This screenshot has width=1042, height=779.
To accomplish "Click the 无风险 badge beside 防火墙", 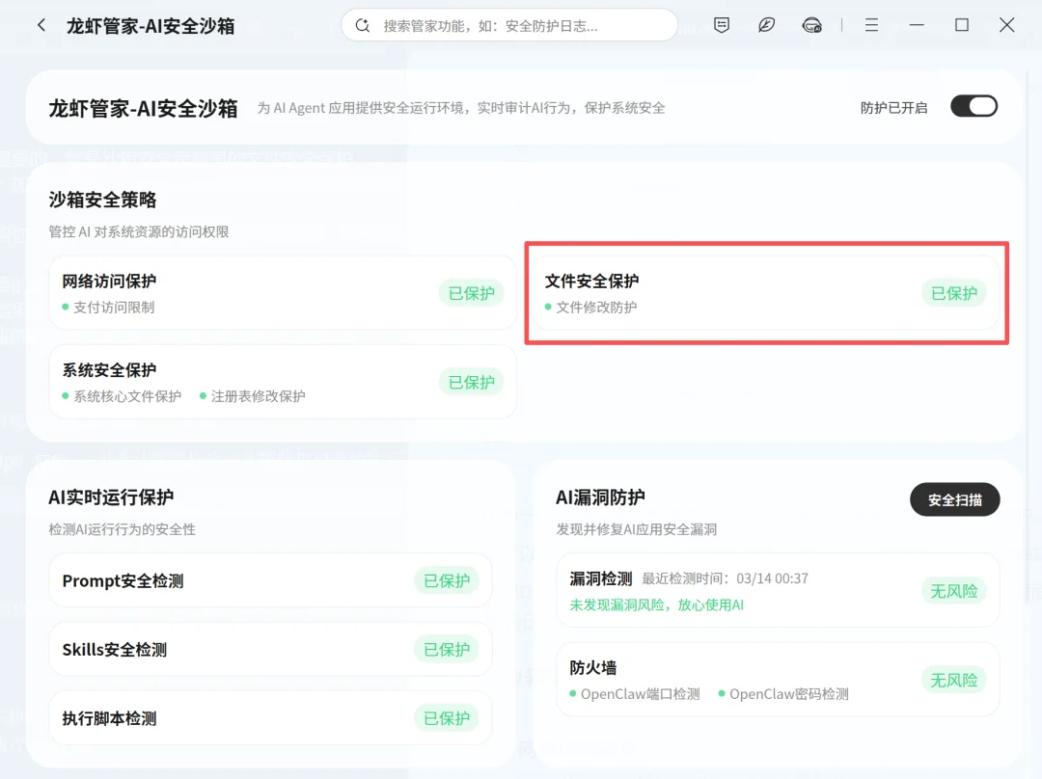I will tap(953, 680).
